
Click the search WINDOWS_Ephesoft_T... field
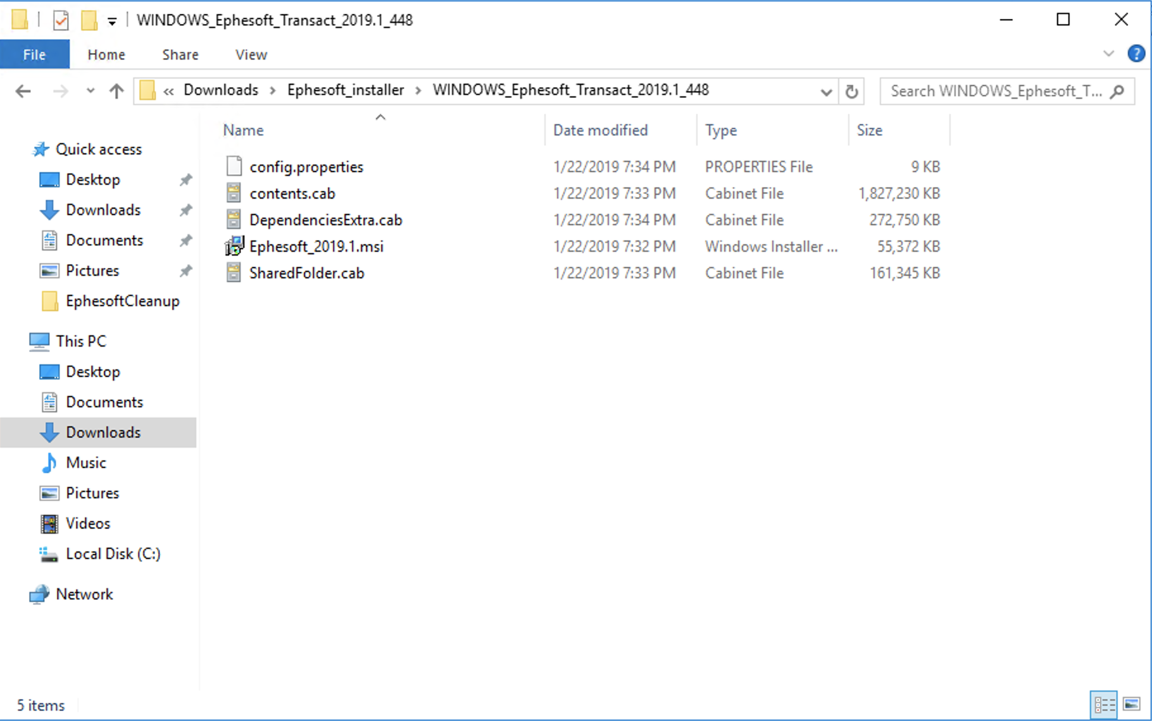click(x=1006, y=92)
